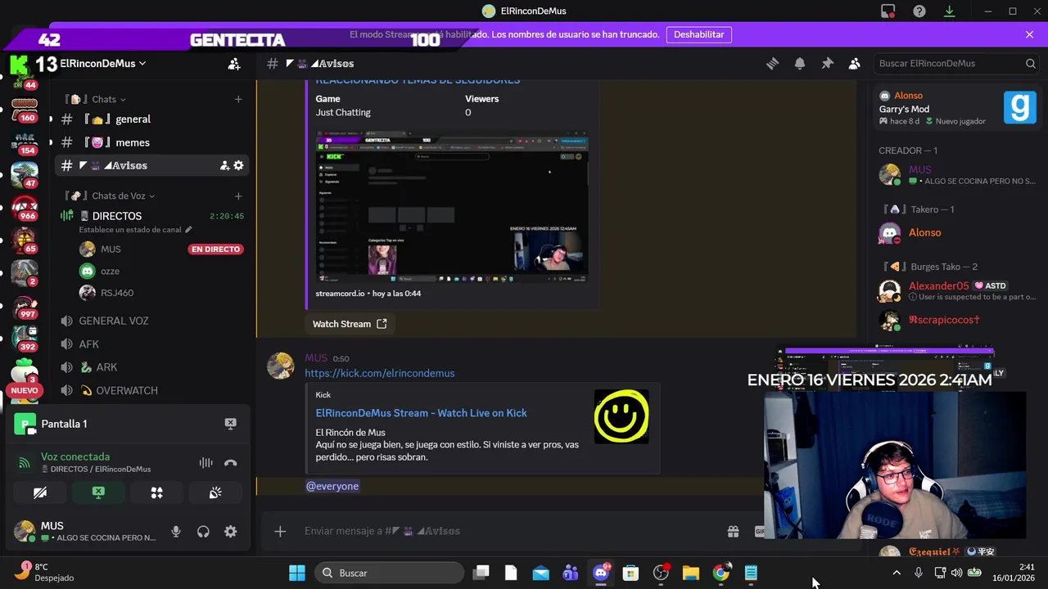Image resolution: width=1048 pixels, height=589 pixels.
Task: Toggle microphone mute in user panel
Action: 175,532
